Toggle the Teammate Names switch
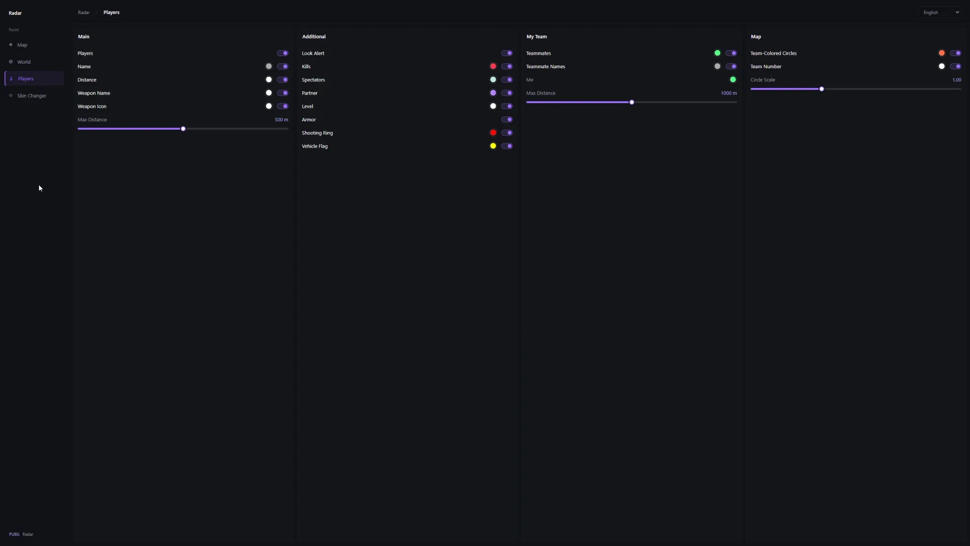 731,66
